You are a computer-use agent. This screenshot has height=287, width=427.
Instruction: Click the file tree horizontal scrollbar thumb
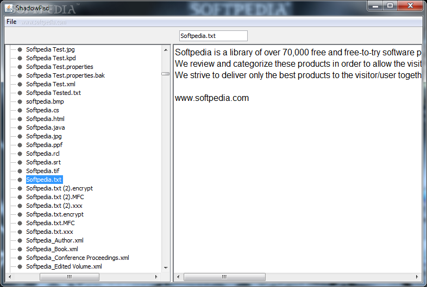[70, 277]
